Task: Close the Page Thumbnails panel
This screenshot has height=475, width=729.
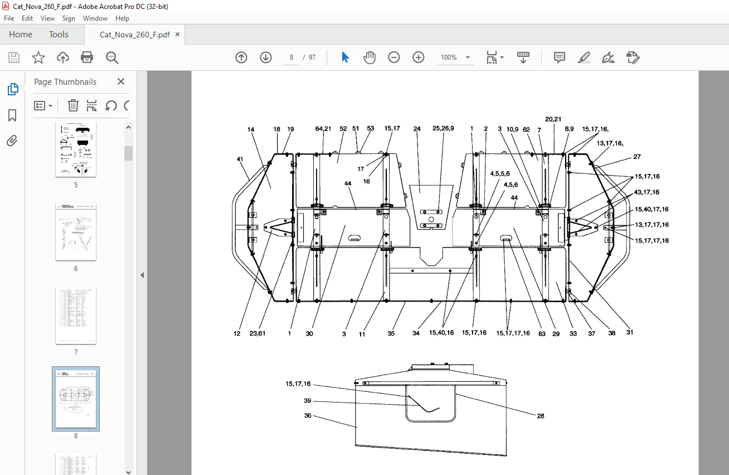Action: (121, 81)
